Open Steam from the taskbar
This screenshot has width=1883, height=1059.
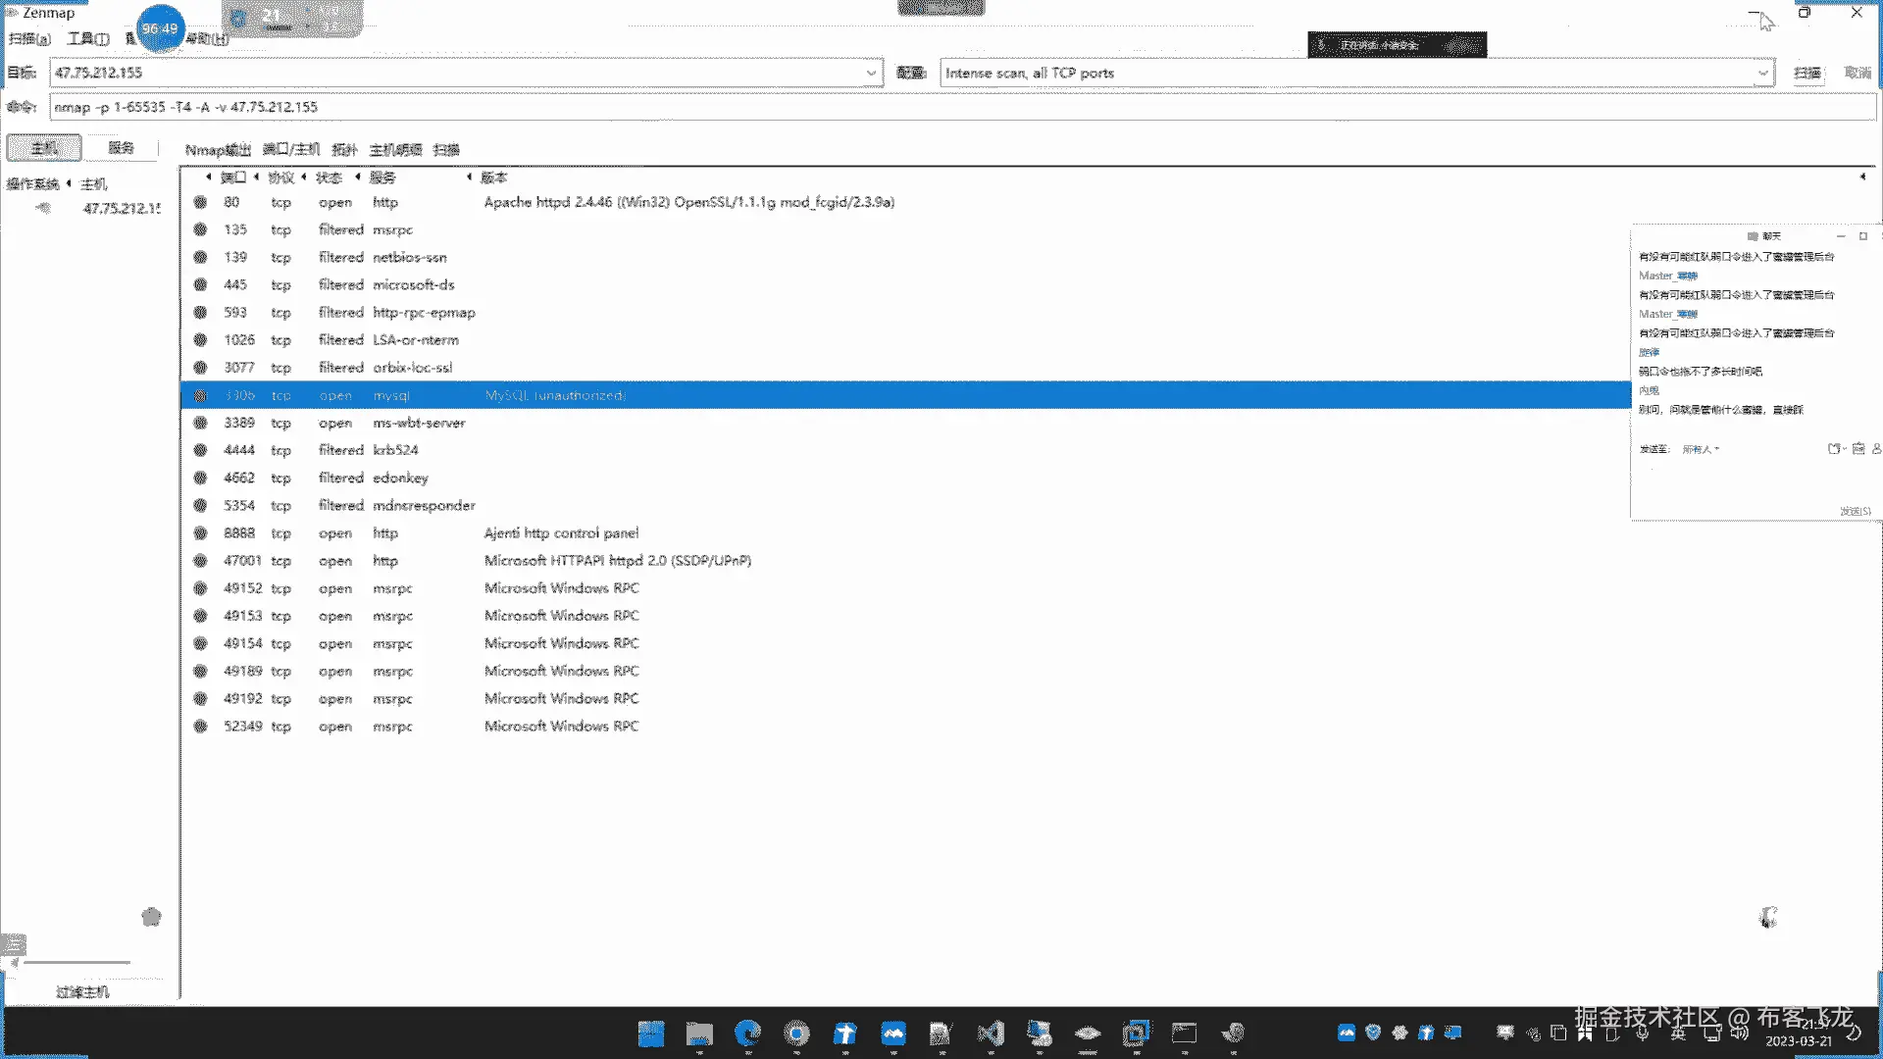click(1233, 1033)
